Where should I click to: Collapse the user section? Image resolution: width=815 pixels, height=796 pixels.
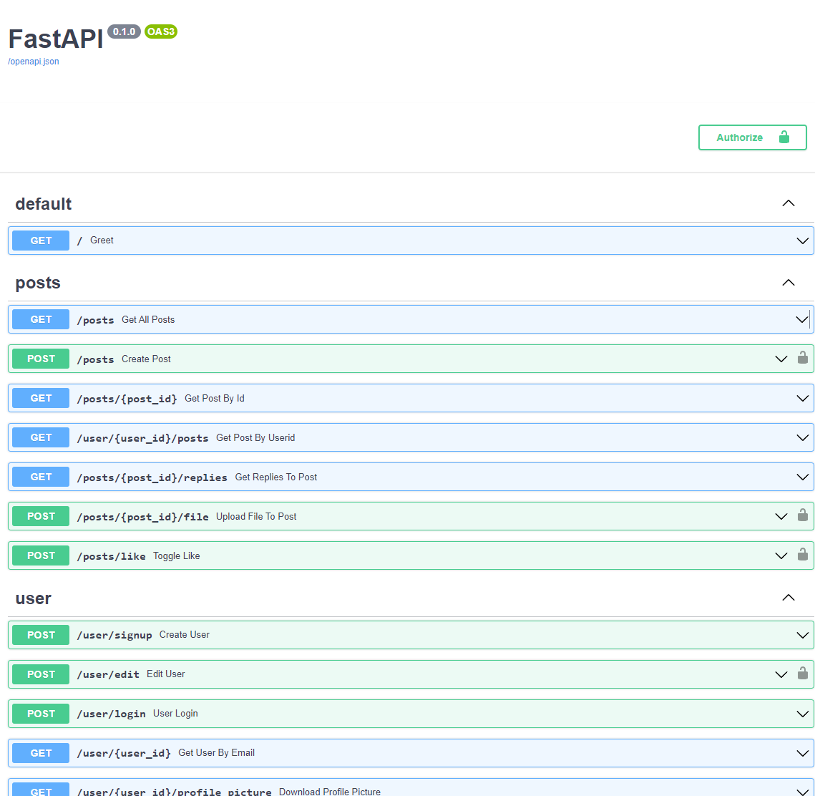tap(789, 598)
